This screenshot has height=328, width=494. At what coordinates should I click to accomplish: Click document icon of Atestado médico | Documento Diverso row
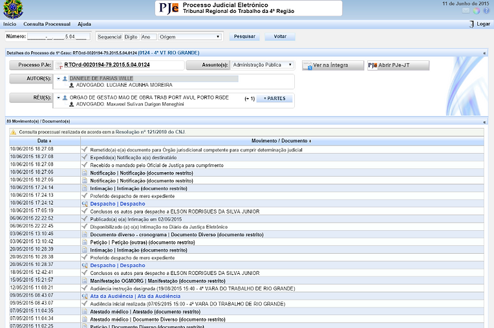tap(85, 319)
